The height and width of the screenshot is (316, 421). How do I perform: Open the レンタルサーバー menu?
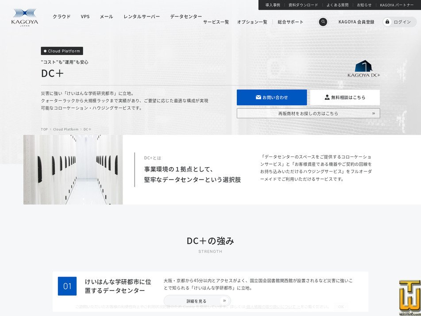point(142,16)
